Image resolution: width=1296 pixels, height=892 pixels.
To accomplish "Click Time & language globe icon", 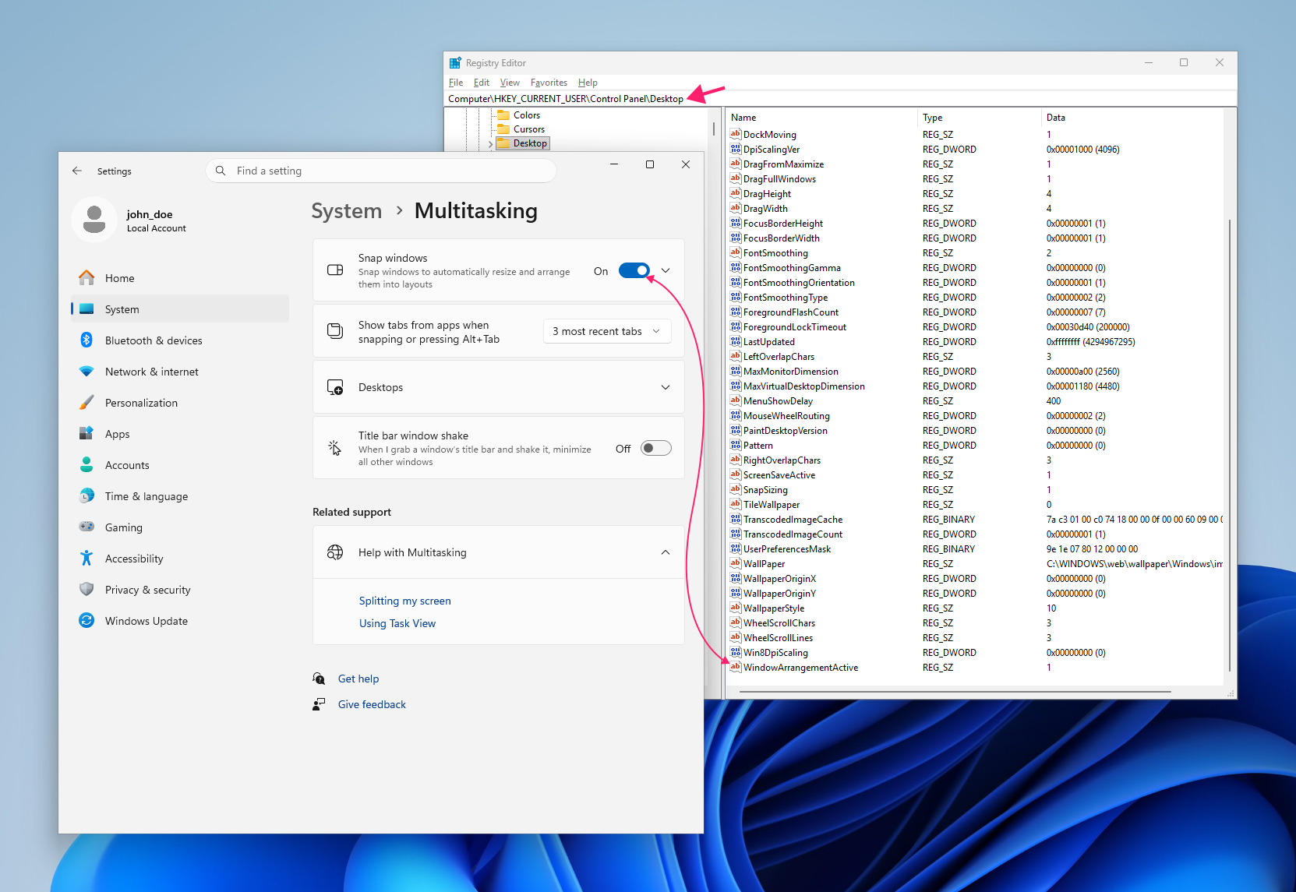I will click(x=87, y=496).
